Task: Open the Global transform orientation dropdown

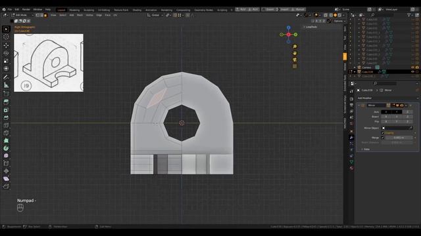Action: coord(155,15)
